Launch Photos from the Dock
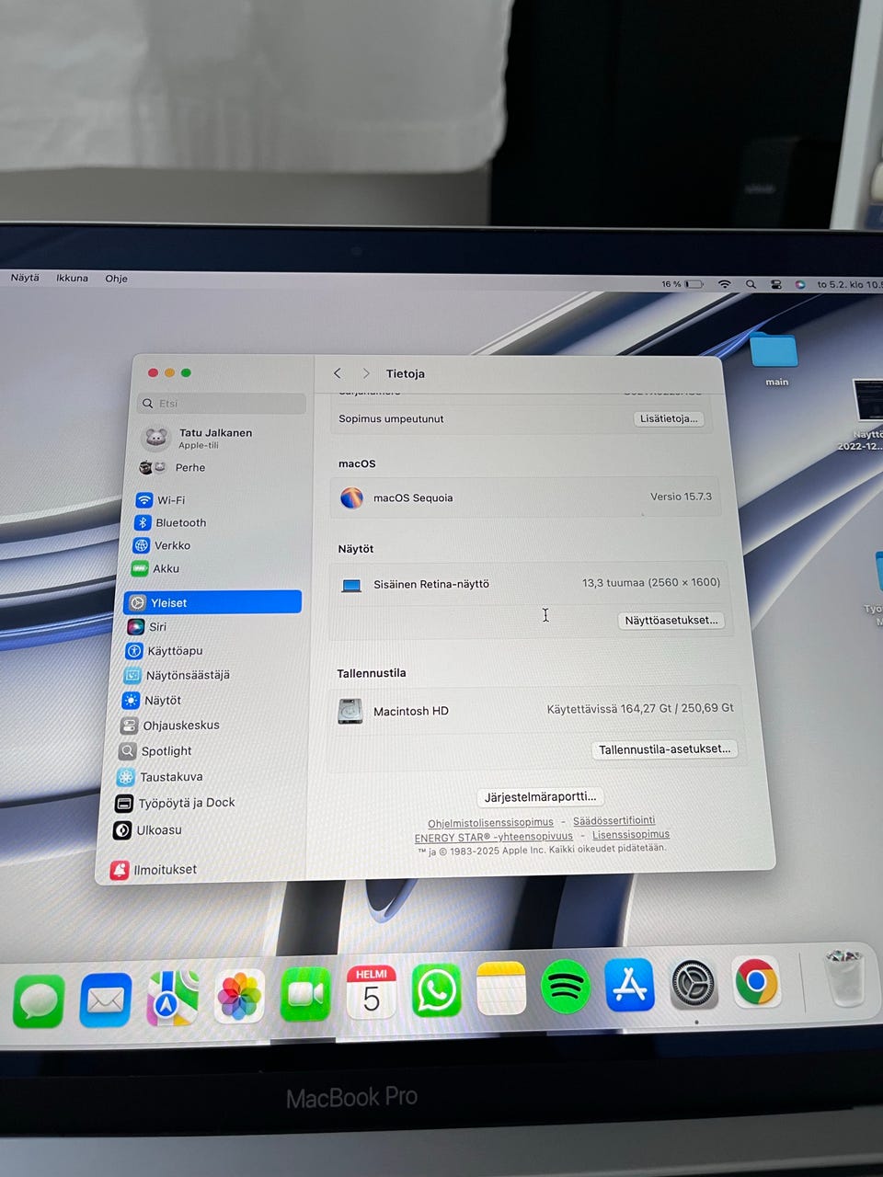The width and height of the screenshot is (883, 1177). click(239, 997)
